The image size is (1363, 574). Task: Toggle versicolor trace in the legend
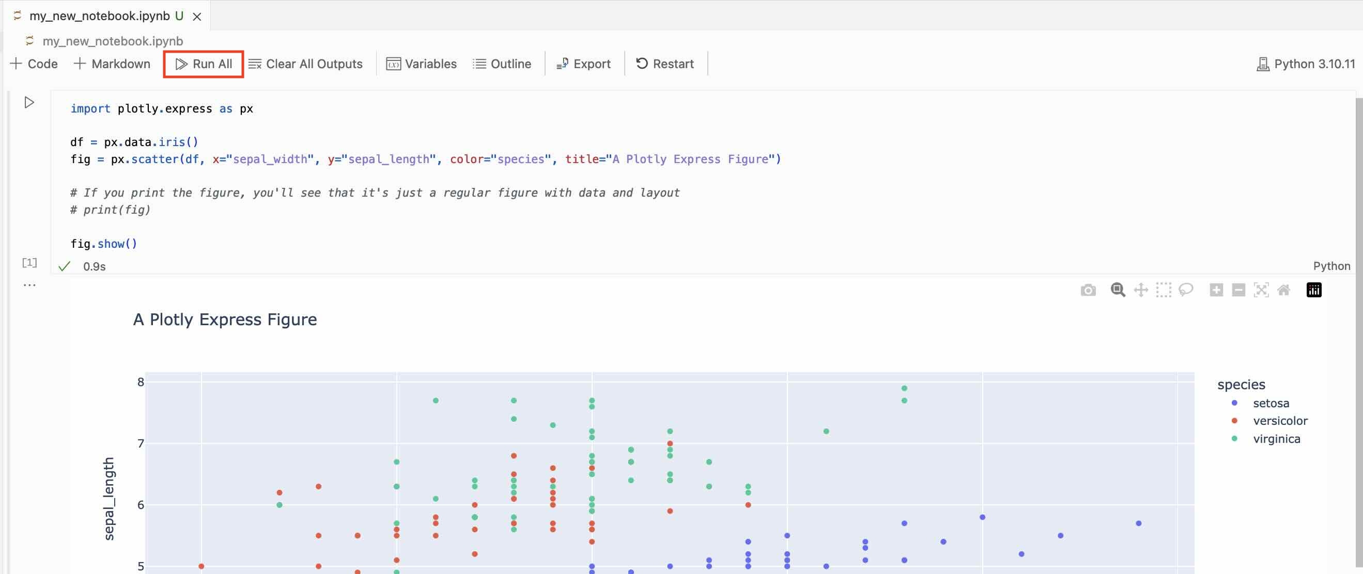tap(1279, 421)
